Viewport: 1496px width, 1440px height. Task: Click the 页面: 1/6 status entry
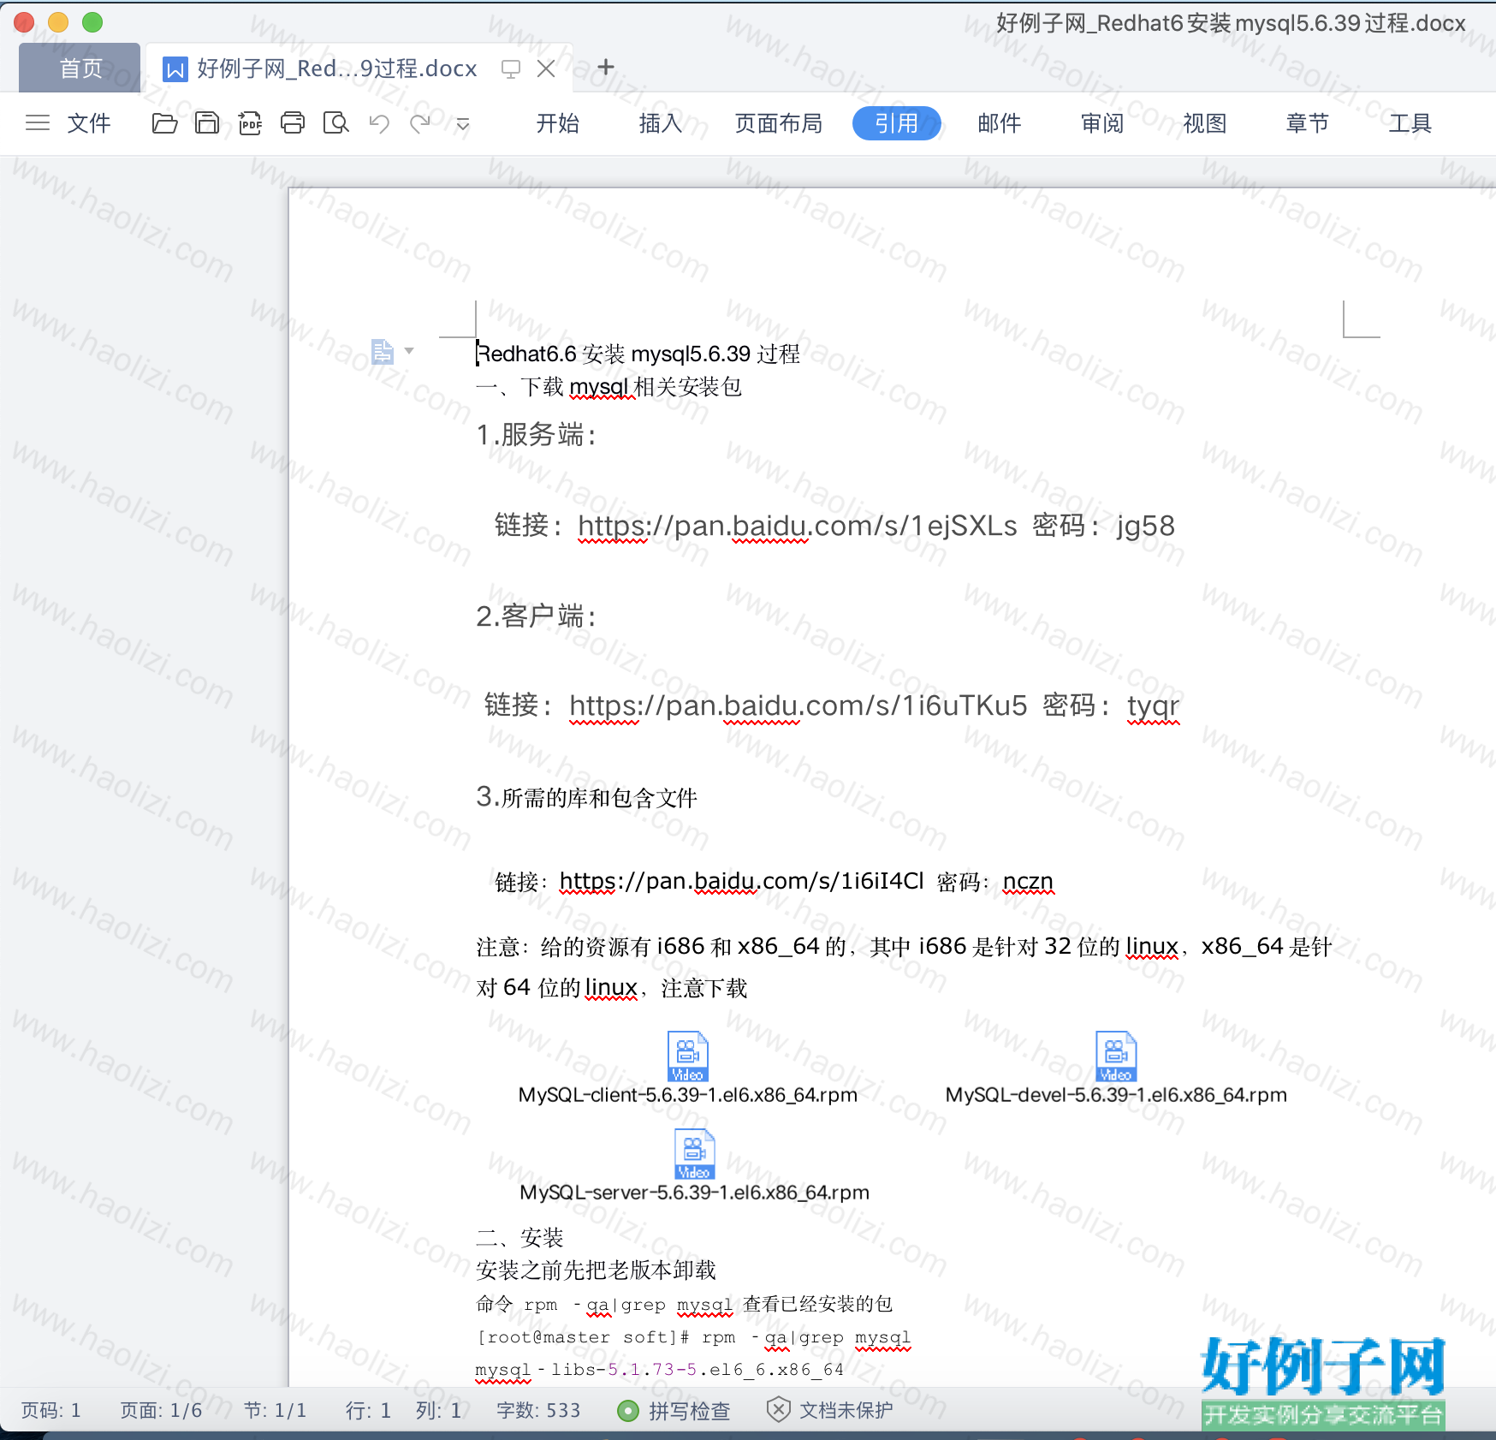point(161,1410)
